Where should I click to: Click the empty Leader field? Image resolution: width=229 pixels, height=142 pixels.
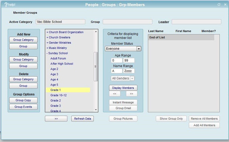pyautogui.click(x=197, y=22)
